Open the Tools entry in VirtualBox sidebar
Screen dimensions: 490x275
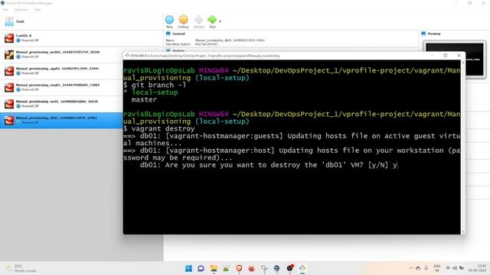click(x=81, y=21)
